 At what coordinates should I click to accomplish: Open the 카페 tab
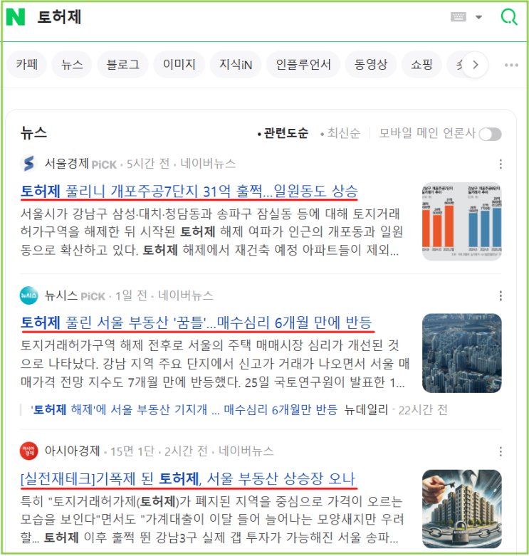coord(27,65)
